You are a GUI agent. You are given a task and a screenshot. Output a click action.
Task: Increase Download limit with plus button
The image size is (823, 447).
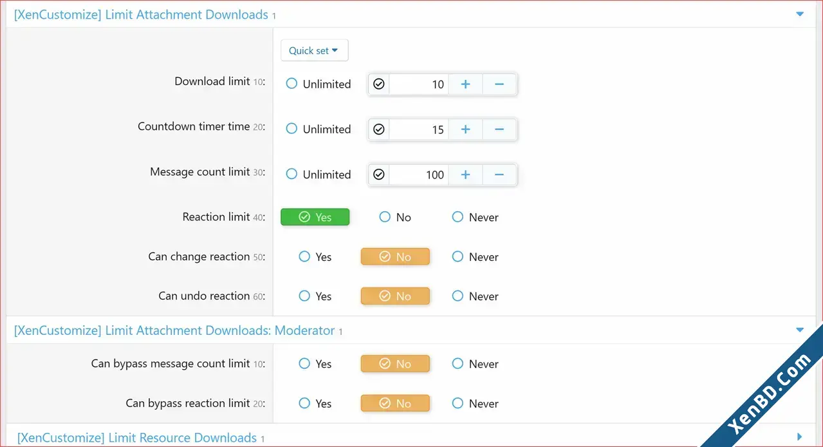[465, 84]
